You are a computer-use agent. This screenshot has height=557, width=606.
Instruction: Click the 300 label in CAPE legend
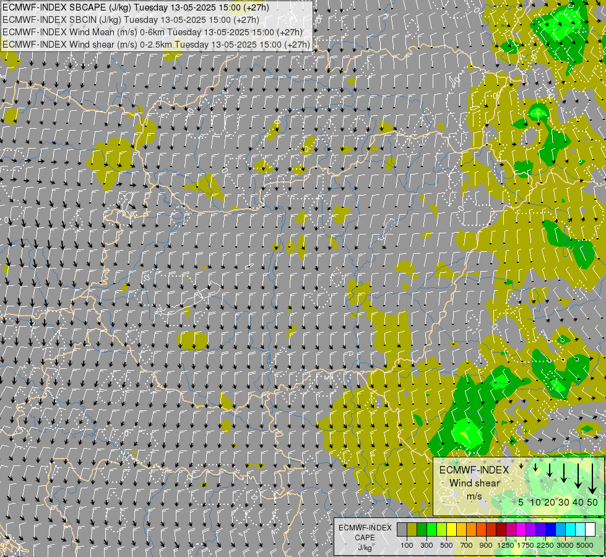click(426, 545)
